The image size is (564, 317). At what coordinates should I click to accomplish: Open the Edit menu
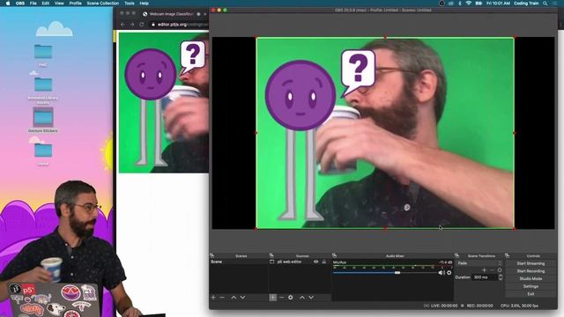46,4
